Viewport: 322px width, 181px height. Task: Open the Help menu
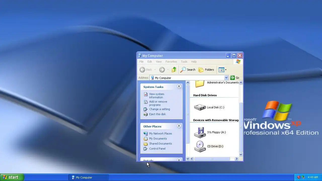tap(194, 62)
